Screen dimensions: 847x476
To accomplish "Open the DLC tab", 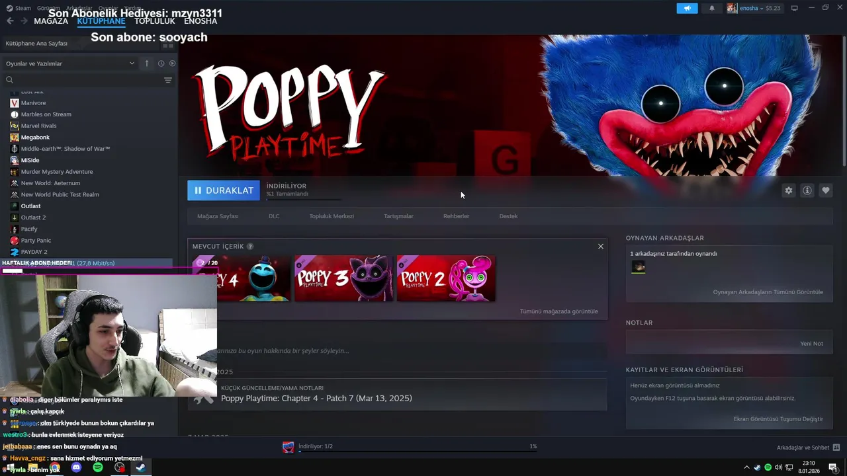I will (274, 216).
